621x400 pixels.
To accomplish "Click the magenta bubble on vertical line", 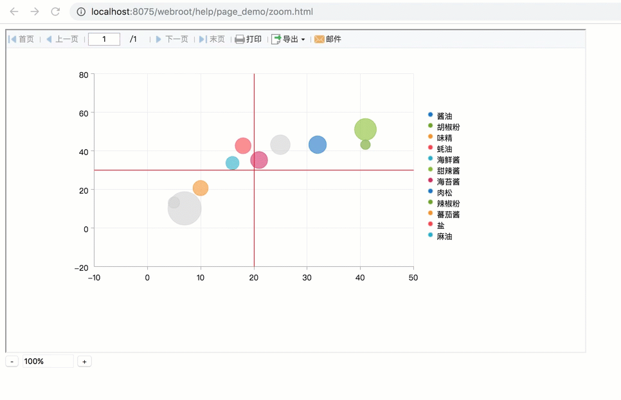I will pyautogui.click(x=260, y=161).
